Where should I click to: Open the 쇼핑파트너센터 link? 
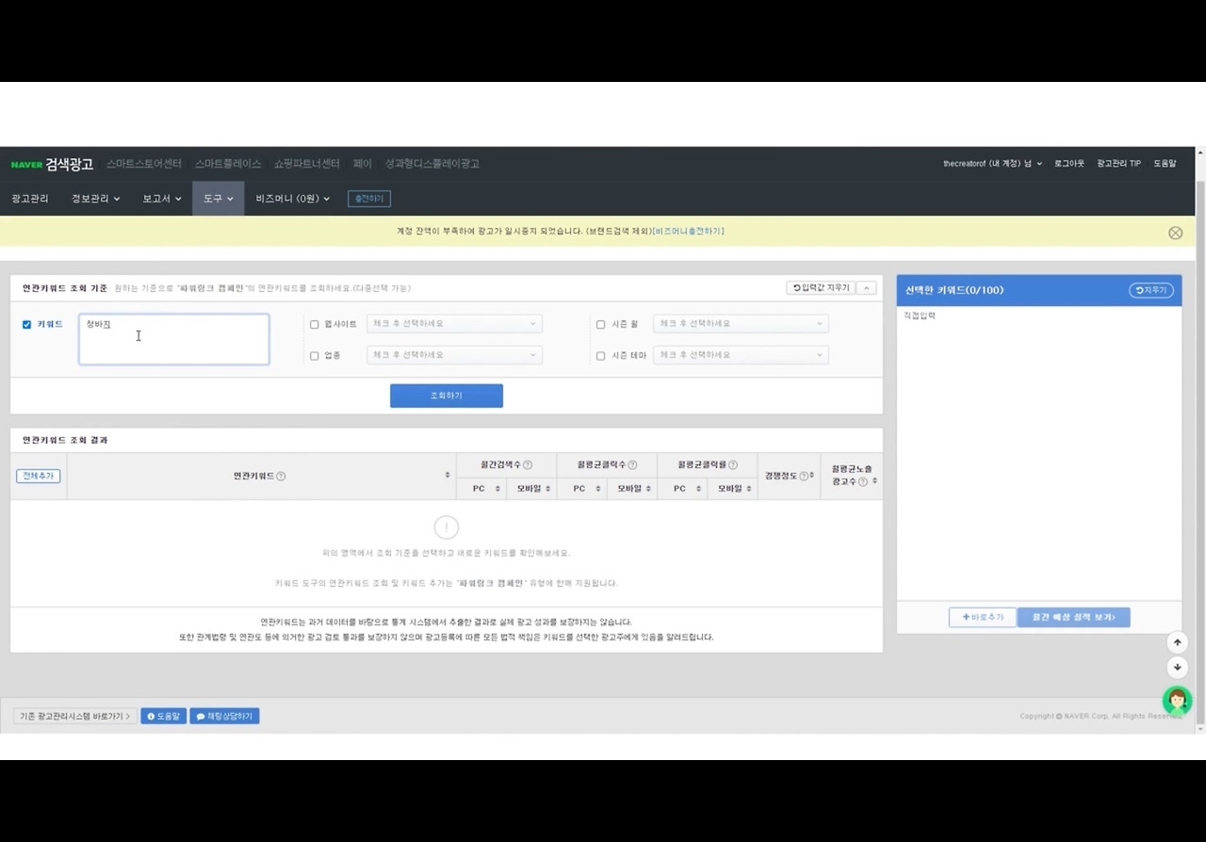point(307,164)
